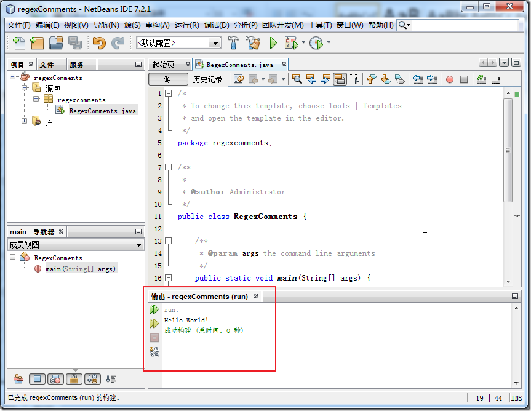Open the 重构(A) menu

tap(157, 25)
